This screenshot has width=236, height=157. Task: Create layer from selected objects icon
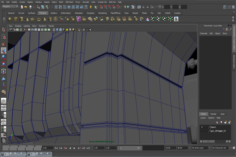(229, 122)
